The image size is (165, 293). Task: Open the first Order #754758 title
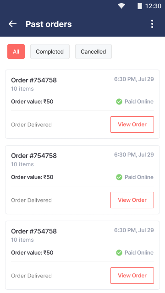[x=34, y=80]
